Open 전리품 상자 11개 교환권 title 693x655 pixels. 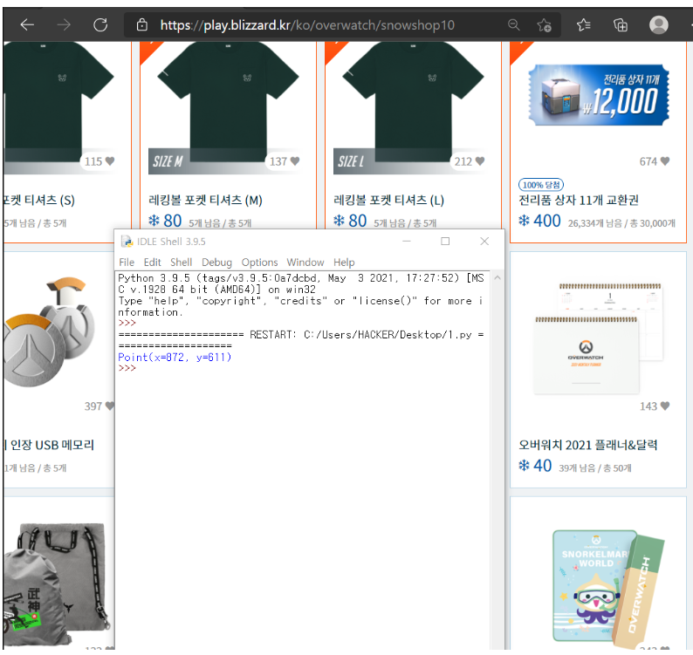[579, 200]
